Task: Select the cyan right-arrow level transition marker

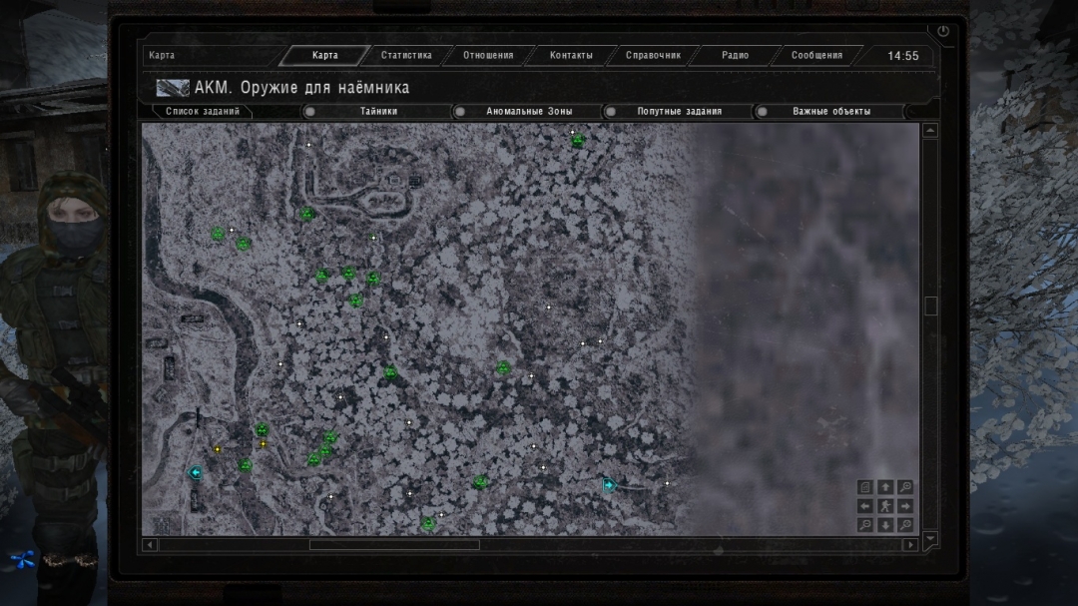Action: pos(609,485)
